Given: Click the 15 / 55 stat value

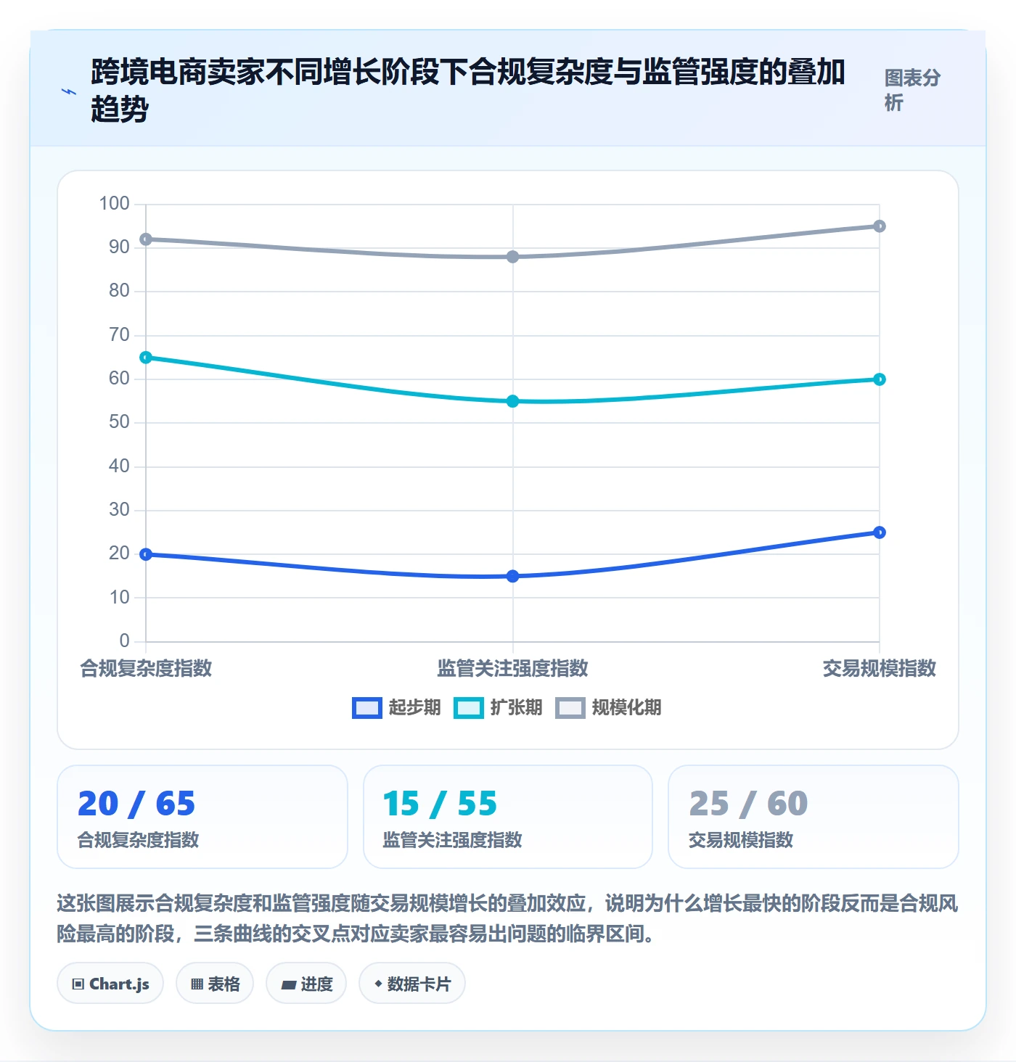Looking at the screenshot, I should [440, 804].
